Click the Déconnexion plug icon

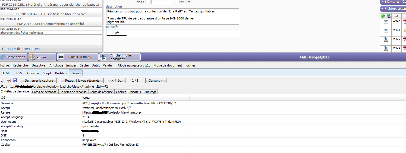pyautogui.click(x=2, y=57)
